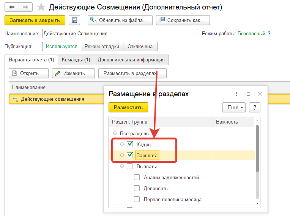Click into the Наименование input field
Screen dimensions: 290x216
click(120, 34)
